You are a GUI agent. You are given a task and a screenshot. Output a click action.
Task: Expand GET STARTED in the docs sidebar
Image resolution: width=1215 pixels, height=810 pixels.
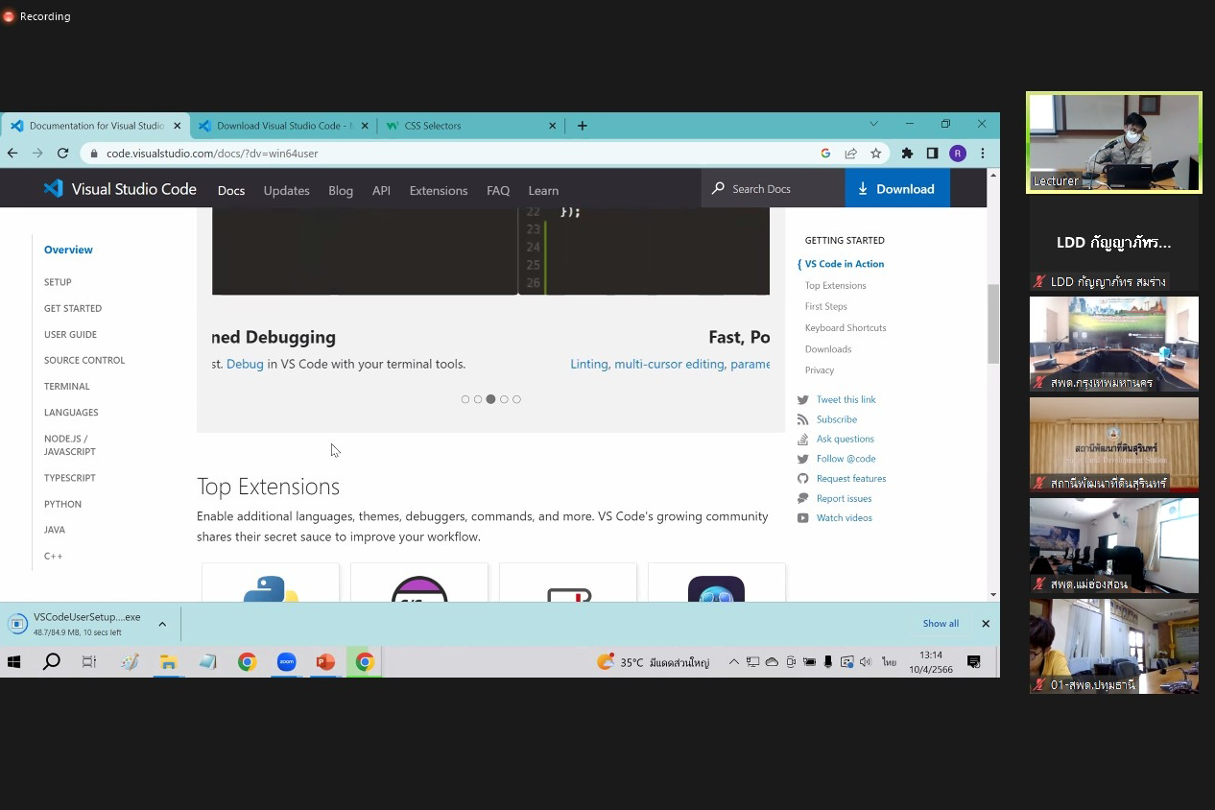coord(73,308)
